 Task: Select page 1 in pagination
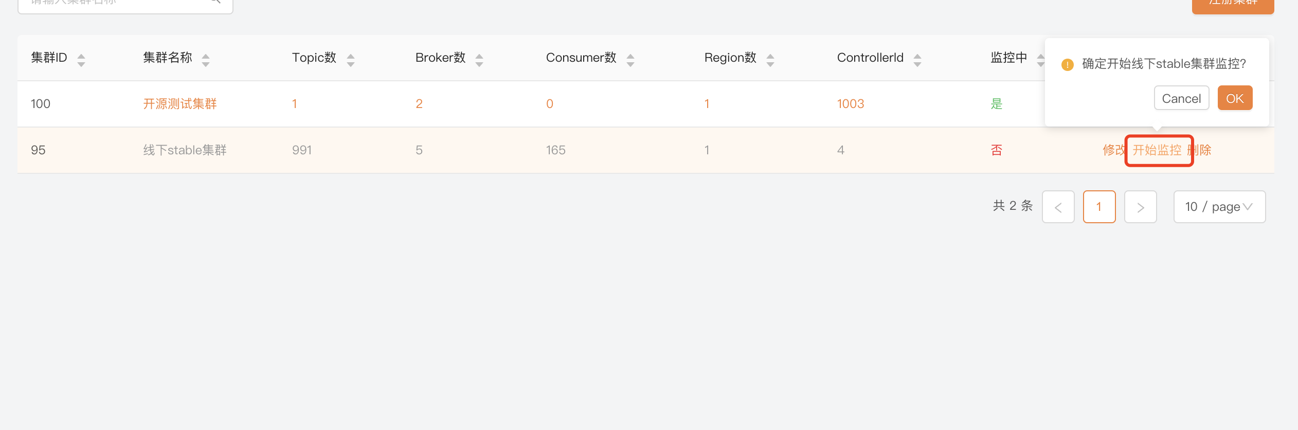coord(1099,207)
